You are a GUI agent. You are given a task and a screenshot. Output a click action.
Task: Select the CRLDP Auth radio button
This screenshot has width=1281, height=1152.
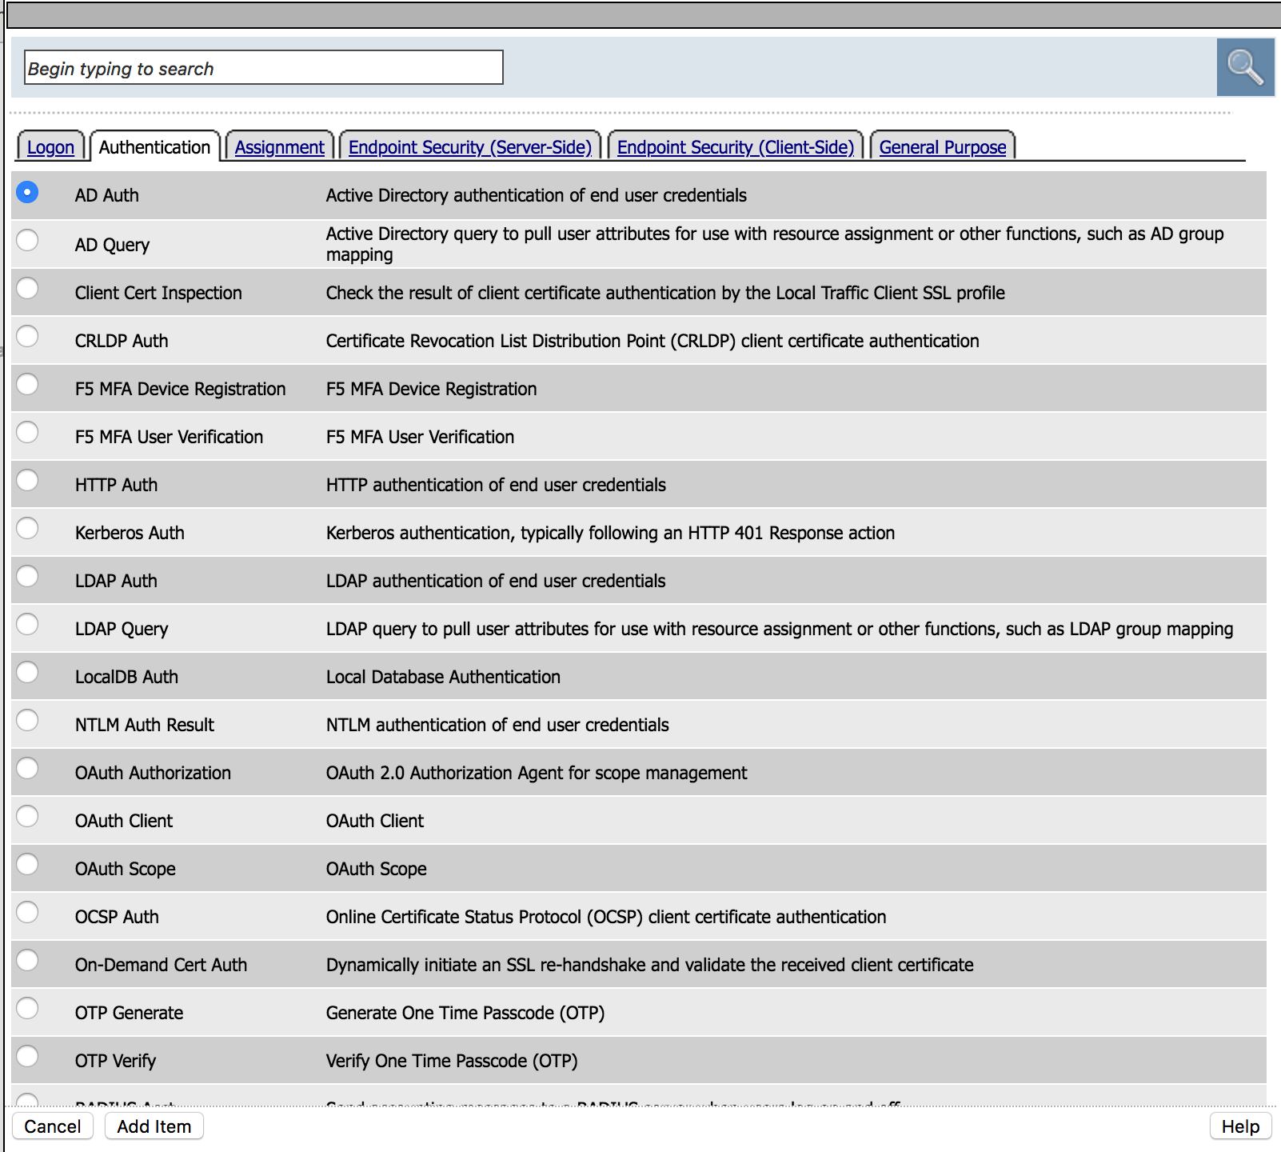pyautogui.click(x=27, y=336)
